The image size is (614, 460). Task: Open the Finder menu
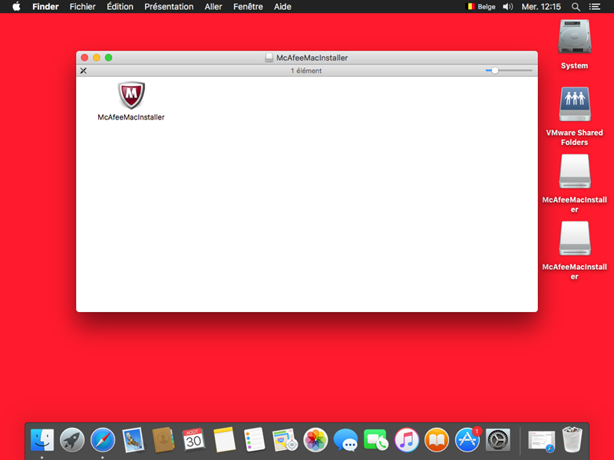[45, 7]
